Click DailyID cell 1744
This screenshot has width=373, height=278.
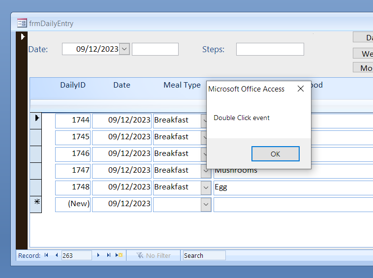pyautogui.click(x=73, y=121)
